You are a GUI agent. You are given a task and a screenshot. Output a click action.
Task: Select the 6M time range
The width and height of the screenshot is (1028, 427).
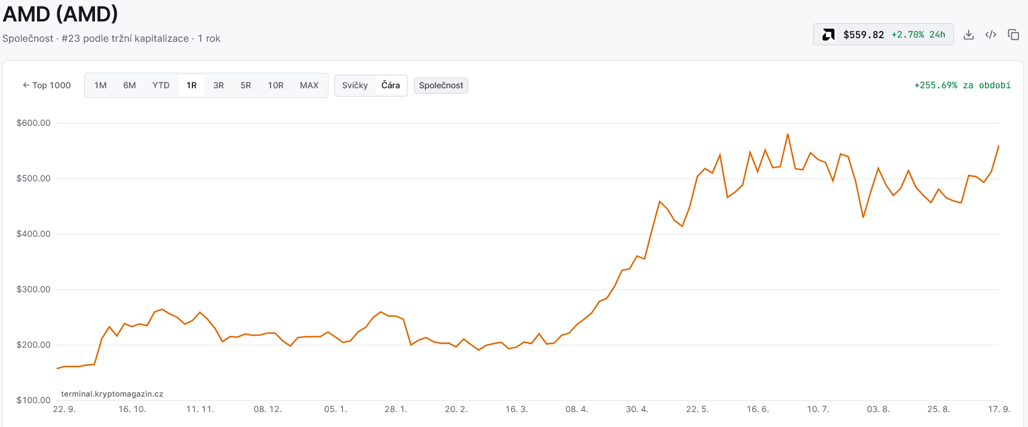(130, 85)
